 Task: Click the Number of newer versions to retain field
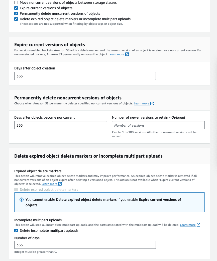tap(158, 125)
